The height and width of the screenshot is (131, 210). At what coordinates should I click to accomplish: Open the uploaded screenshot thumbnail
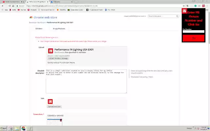click(55, 122)
